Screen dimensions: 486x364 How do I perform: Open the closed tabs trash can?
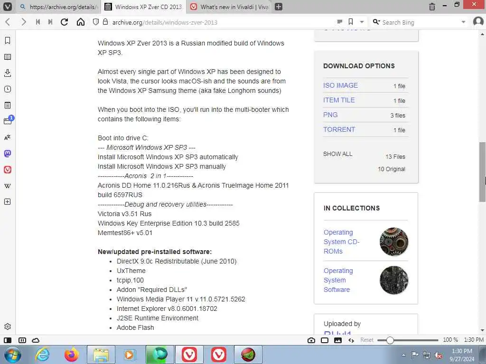click(432, 7)
